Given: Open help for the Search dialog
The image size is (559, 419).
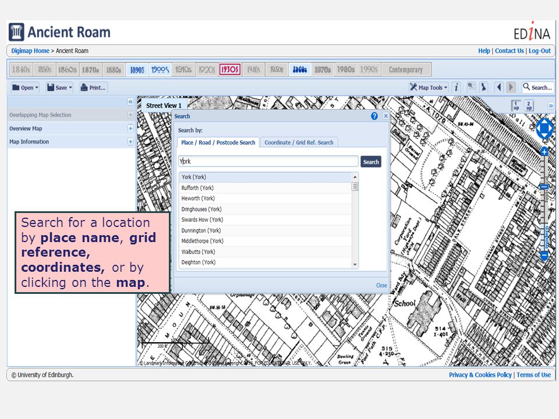Looking at the screenshot, I should click(374, 116).
